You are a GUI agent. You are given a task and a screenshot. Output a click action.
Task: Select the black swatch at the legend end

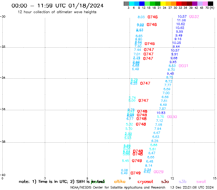pos(210,4)
